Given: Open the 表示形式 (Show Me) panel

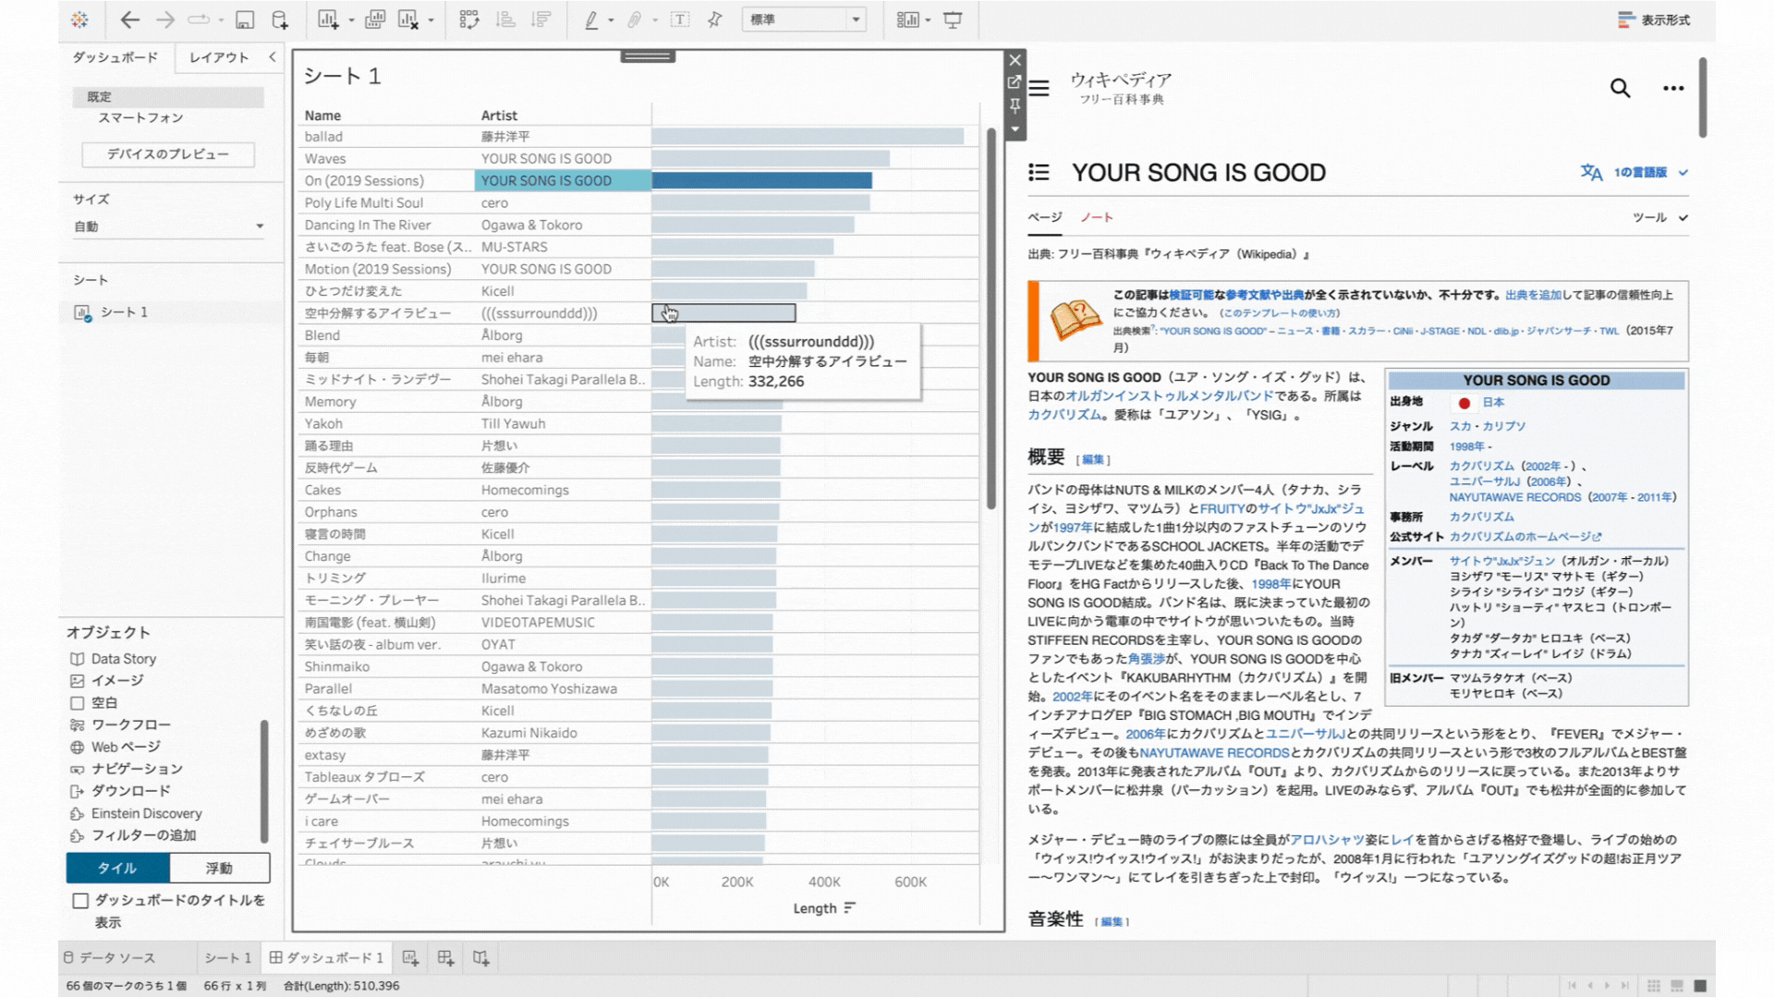Looking at the screenshot, I should [x=1653, y=18].
